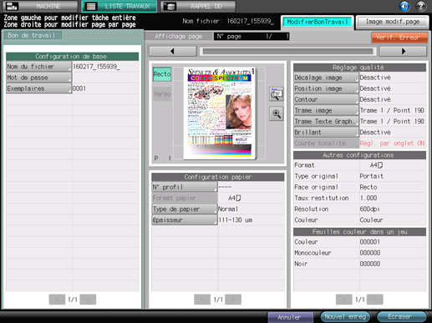Open Contour quality setting
The image size is (432, 323).
(326, 99)
